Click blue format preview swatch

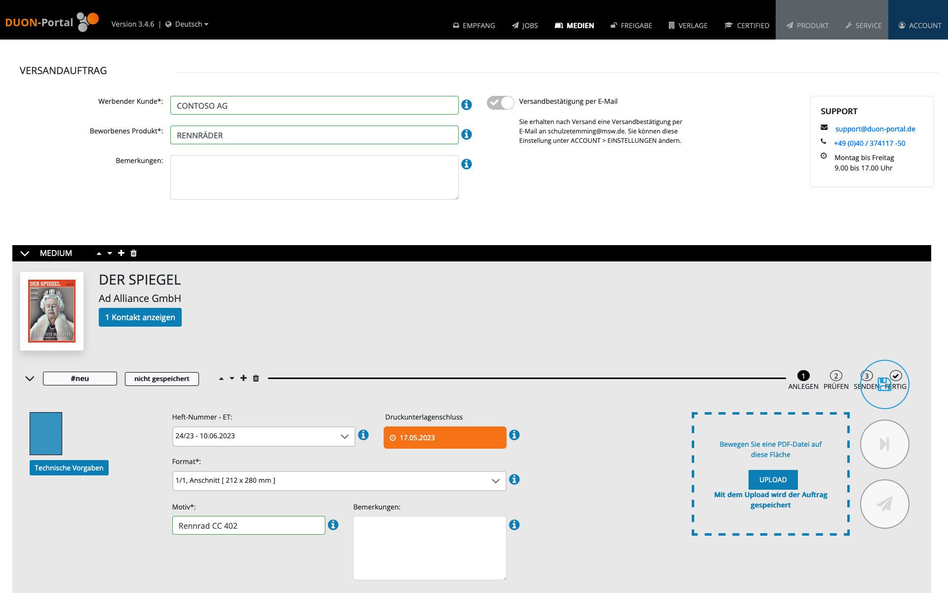click(x=46, y=433)
